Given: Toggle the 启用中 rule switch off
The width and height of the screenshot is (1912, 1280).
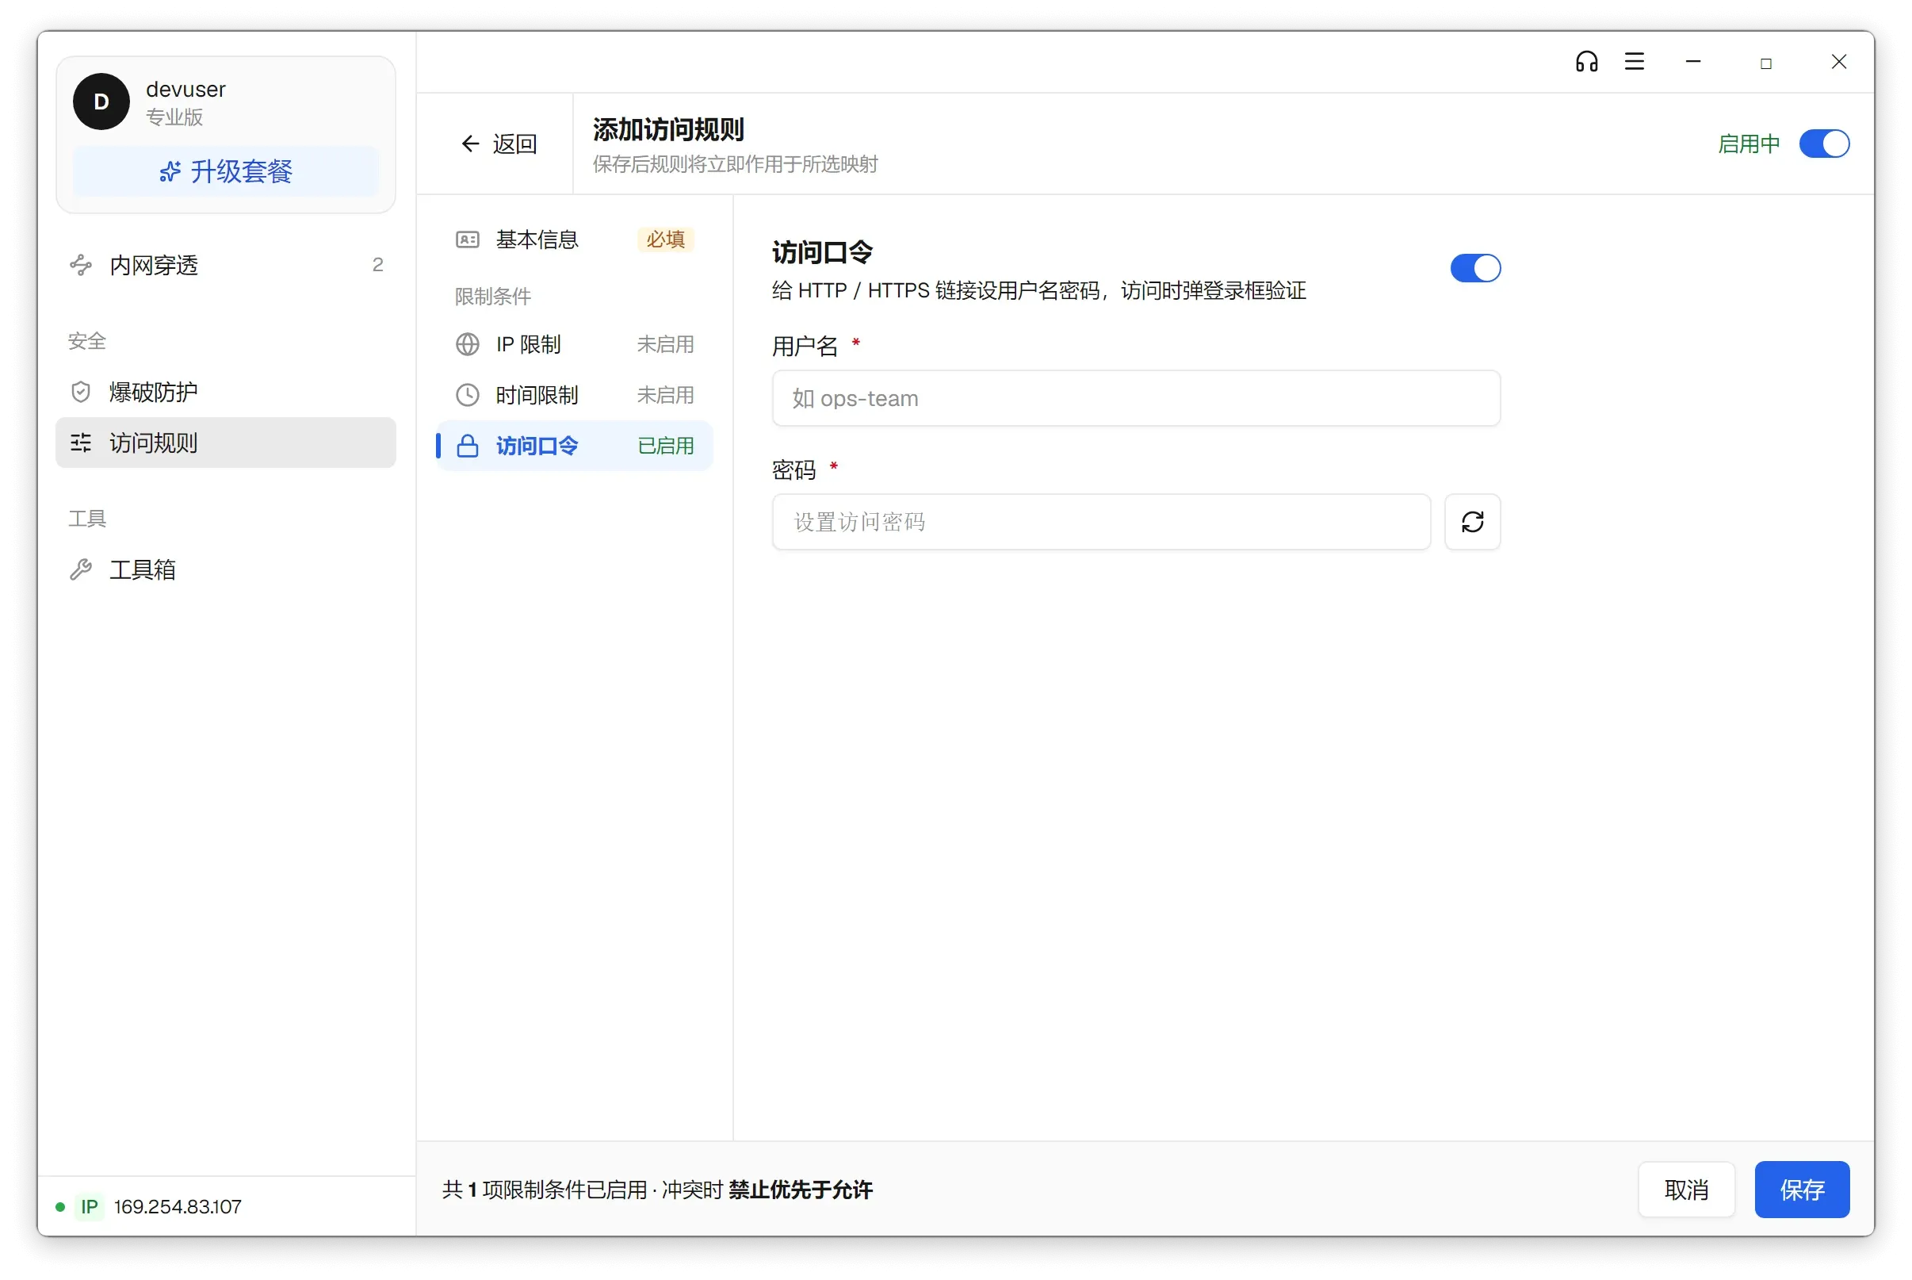Looking at the screenshot, I should 1824,144.
